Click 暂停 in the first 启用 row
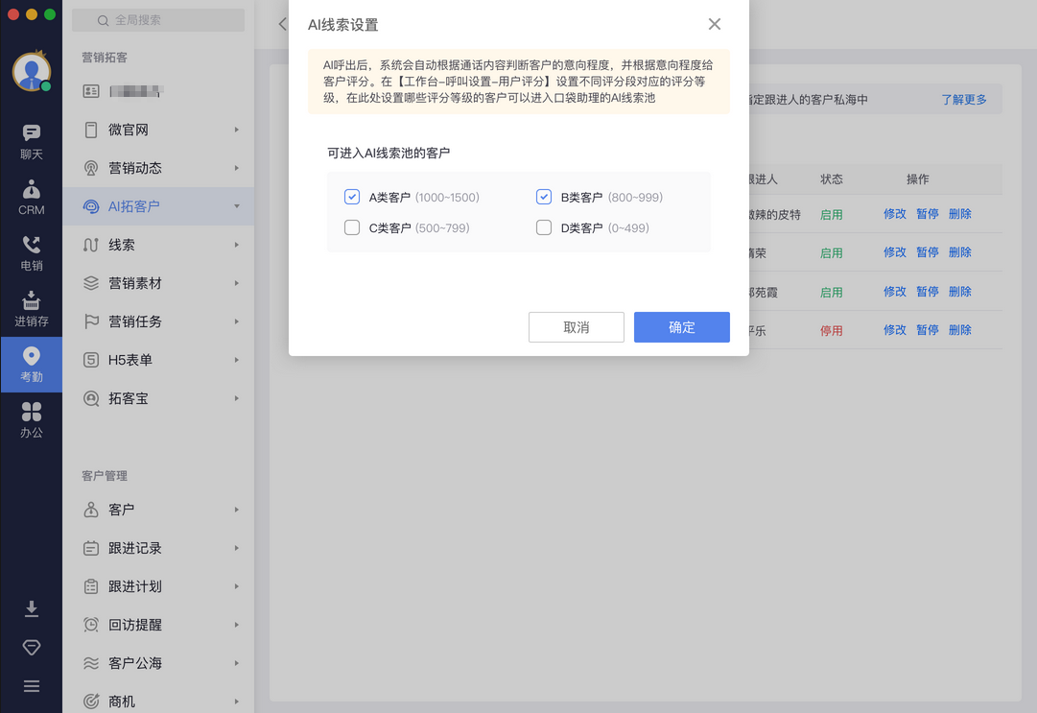 click(x=928, y=214)
